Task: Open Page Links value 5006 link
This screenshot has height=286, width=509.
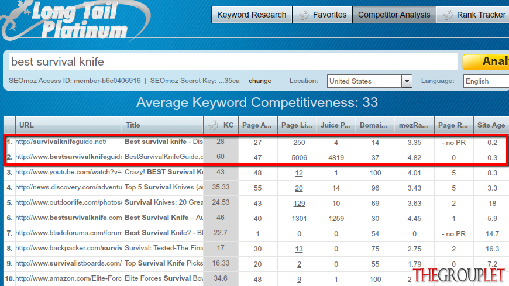Action: (299, 158)
